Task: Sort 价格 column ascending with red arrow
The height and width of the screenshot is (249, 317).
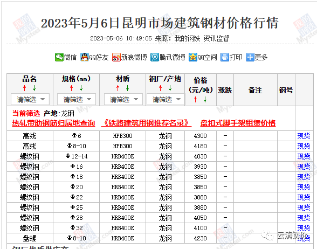Action: pyautogui.click(x=195, y=99)
